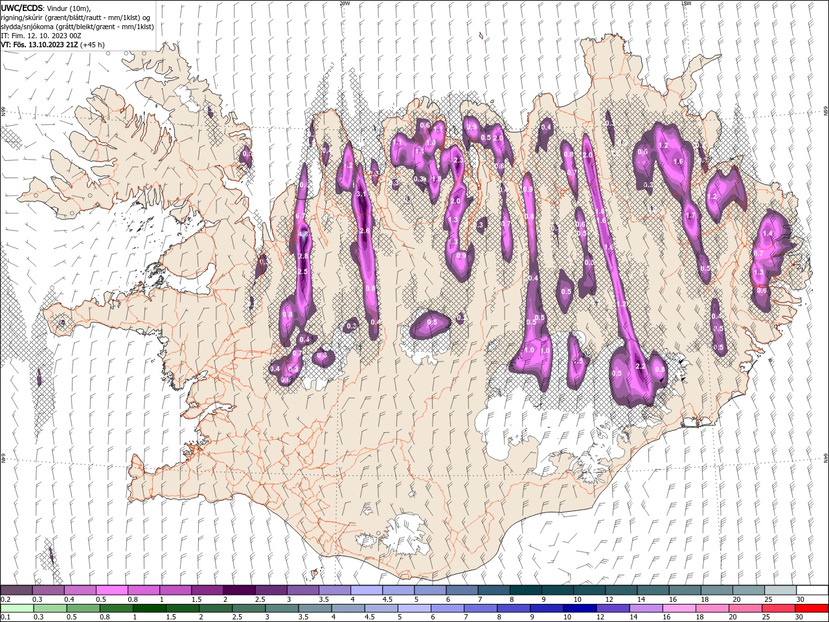Select the snow legend swatch between 6 and 7

(x=461, y=590)
